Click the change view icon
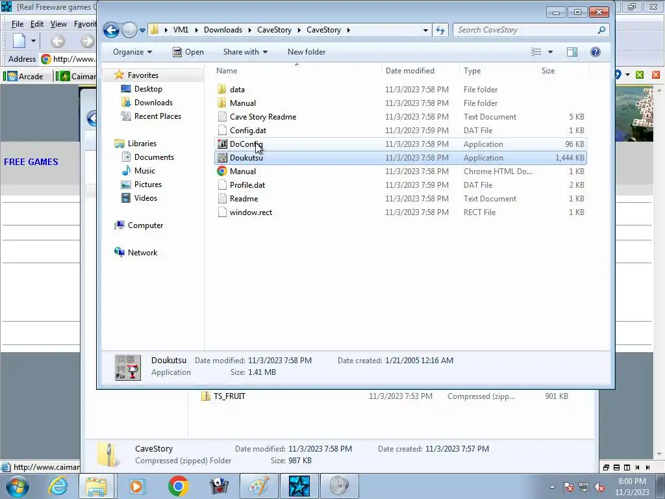The image size is (665, 499). click(x=536, y=52)
